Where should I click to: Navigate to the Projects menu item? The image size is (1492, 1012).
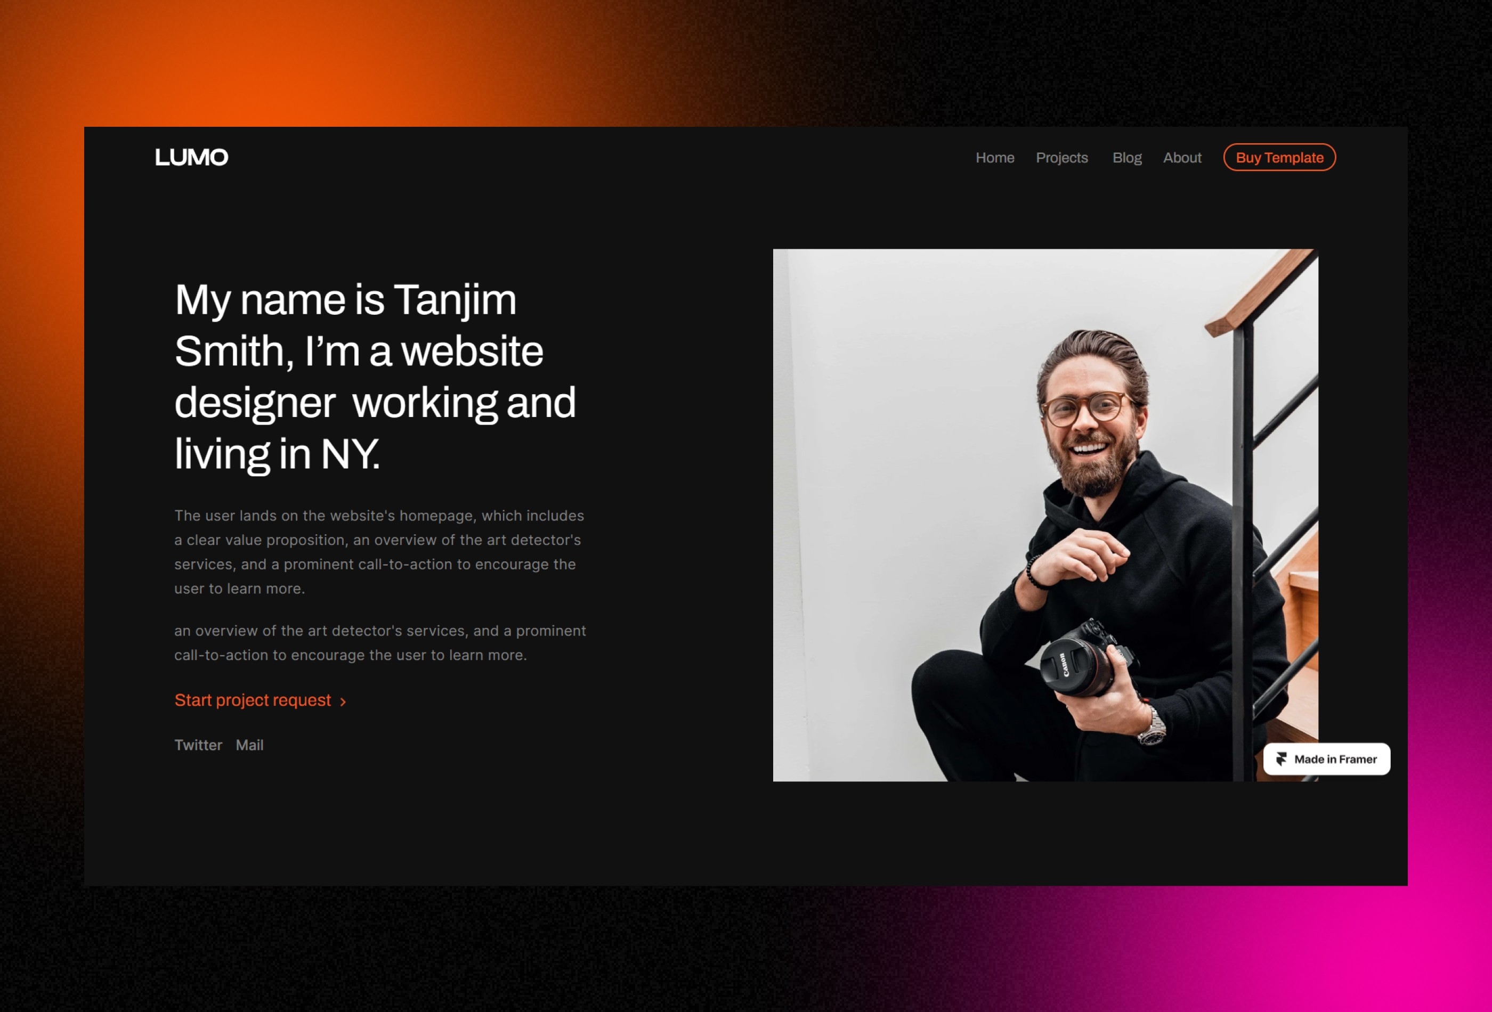(x=1061, y=157)
